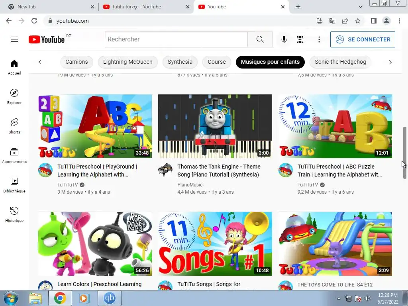This screenshot has height=306, width=408.
Task: Open YouTube settings three-dot menu
Action: pyautogui.click(x=319, y=39)
